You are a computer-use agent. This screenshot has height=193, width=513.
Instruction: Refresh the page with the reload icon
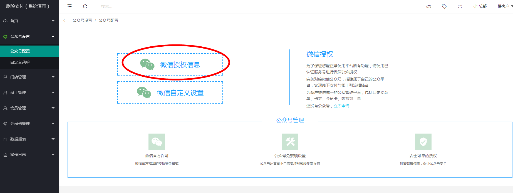point(85,6)
